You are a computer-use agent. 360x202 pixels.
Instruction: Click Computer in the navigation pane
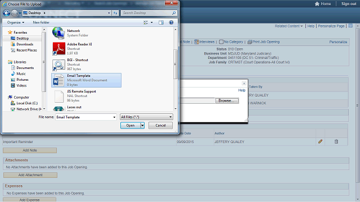pos(21,97)
